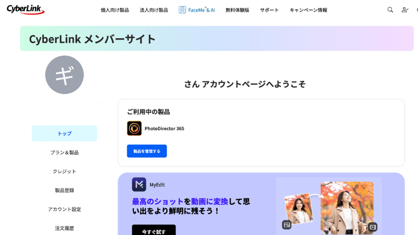418x235 pixels.
Task: Click the CyberLink logo
Action: point(26,9)
